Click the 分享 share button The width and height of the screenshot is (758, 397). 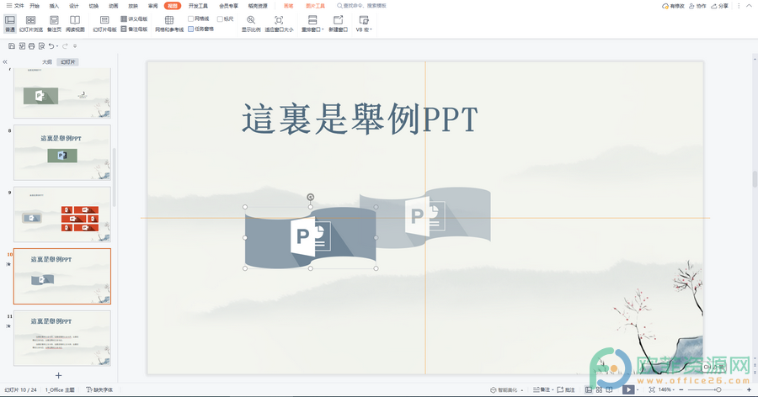[x=720, y=6]
